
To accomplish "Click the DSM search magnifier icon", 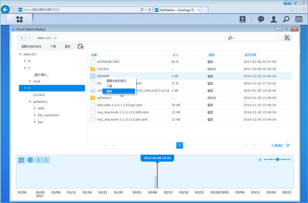I will coord(286,19).
